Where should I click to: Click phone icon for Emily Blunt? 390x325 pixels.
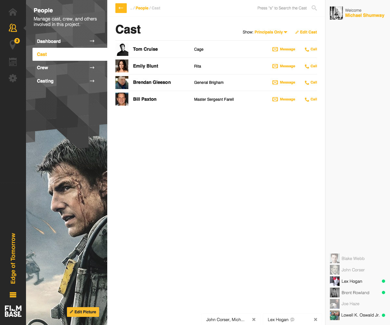coord(307,66)
